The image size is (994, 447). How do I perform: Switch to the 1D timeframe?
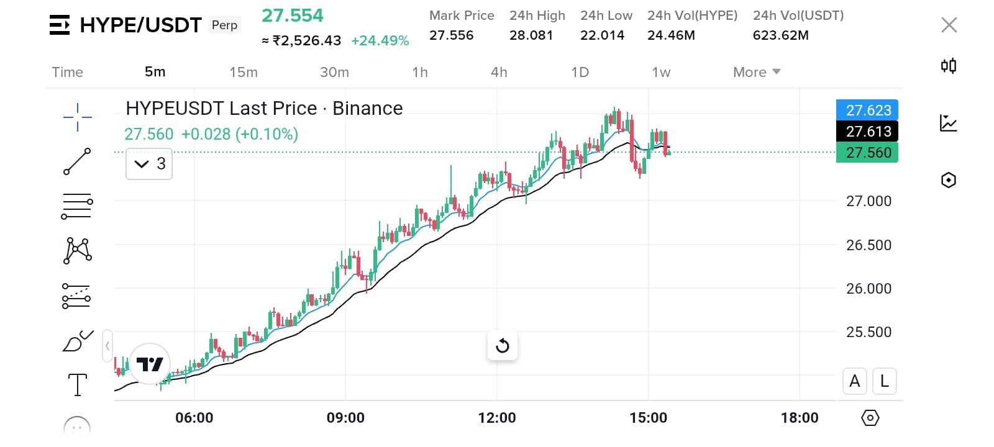(x=580, y=72)
